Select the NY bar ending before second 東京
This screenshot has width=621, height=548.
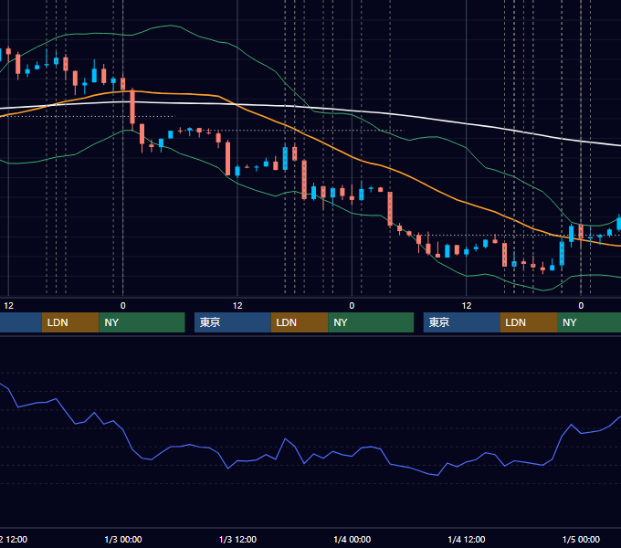[371, 322]
